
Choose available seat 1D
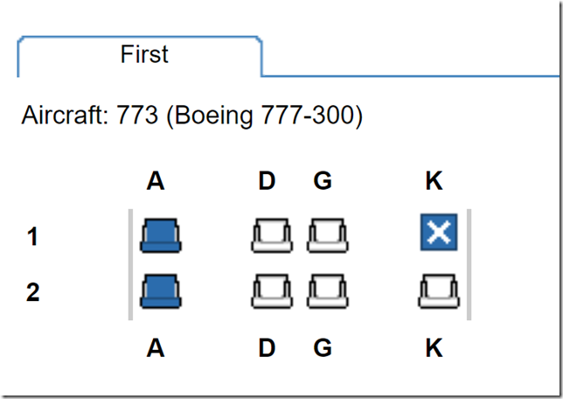tap(272, 235)
